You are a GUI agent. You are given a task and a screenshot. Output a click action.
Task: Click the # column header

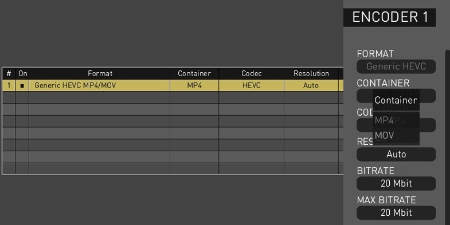click(x=9, y=74)
